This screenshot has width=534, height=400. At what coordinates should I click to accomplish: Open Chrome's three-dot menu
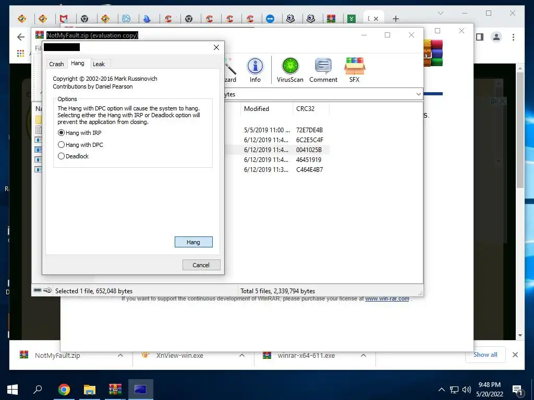[513, 37]
